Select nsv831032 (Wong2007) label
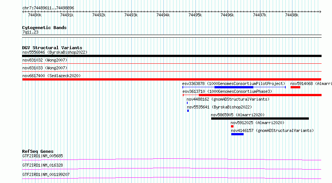Viewport: 332px width, 183px height. [45, 60]
